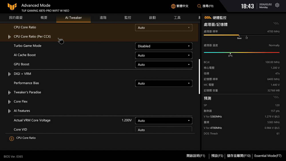Screen dimensions: 286x161
Task: Click the stripes icon beside 預測 header
Action: 276,98
